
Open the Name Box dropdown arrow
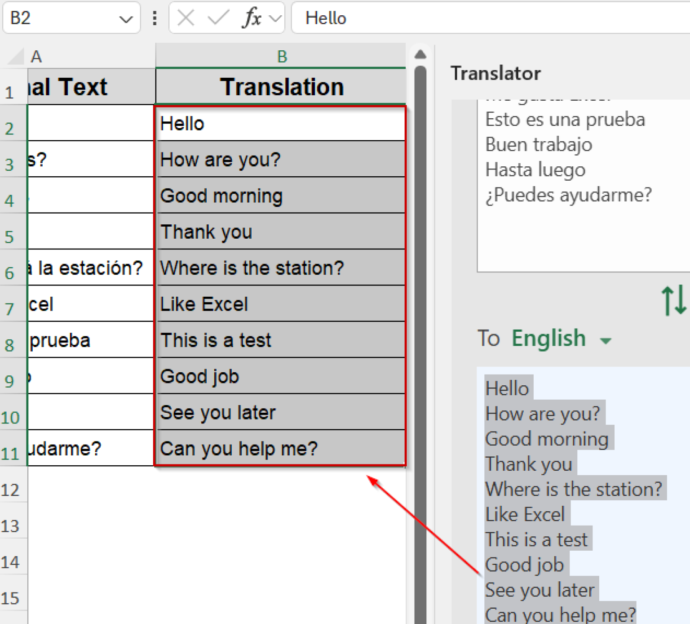(x=125, y=18)
